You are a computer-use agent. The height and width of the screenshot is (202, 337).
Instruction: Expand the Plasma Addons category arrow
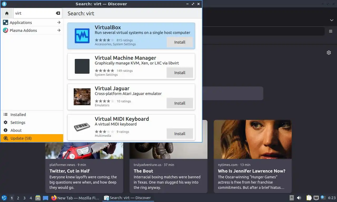(59, 30)
